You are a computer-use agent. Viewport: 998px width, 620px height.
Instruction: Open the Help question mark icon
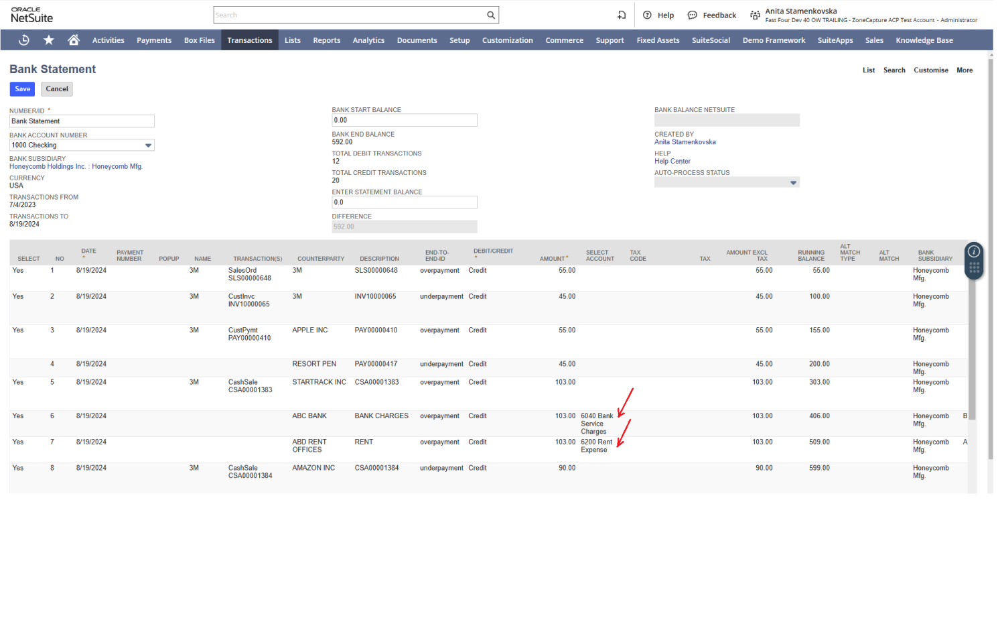(647, 15)
